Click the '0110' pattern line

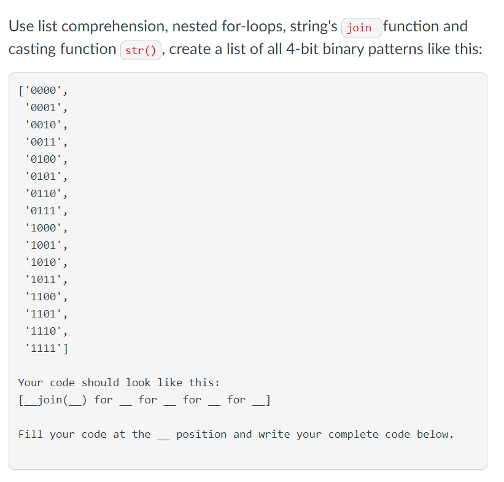pyautogui.click(x=46, y=194)
